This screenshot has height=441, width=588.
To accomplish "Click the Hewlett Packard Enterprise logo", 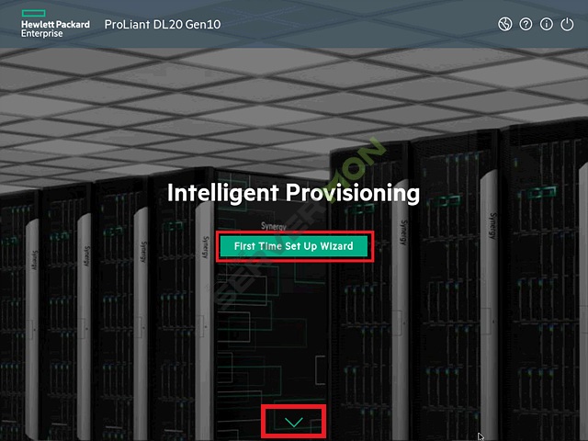I will click(x=55, y=24).
